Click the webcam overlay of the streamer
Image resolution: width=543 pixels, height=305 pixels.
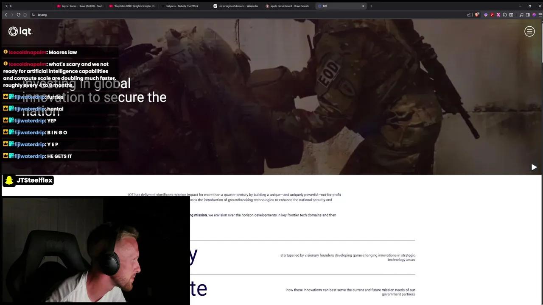[x=96, y=250]
